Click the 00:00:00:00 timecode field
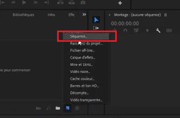The width and height of the screenshot is (180, 118). 125,23
